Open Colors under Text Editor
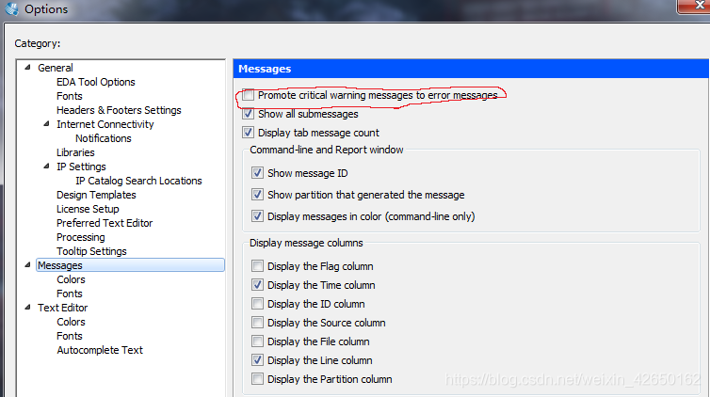 point(71,322)
